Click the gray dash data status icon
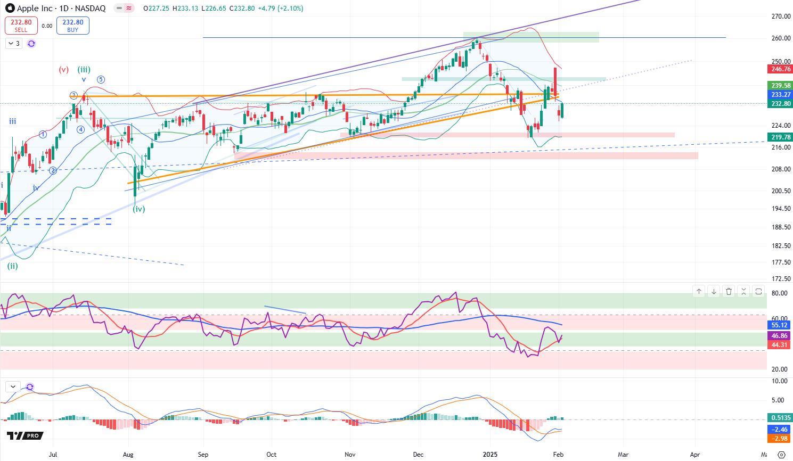The width and height of the screenshot is (793, 461). click(x=119, y=9)
